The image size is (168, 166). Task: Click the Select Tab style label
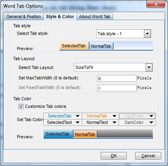tap(32, 33)
